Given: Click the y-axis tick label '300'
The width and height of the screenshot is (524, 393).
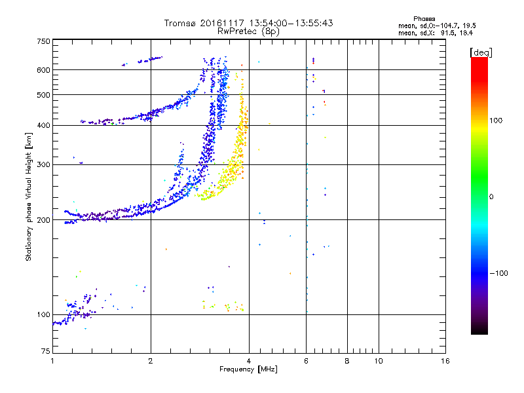Looking at the screenshot, I should pos(43,164).
